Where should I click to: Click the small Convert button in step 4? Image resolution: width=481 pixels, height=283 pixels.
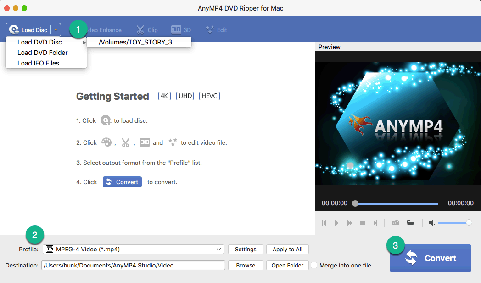point(122,182)
